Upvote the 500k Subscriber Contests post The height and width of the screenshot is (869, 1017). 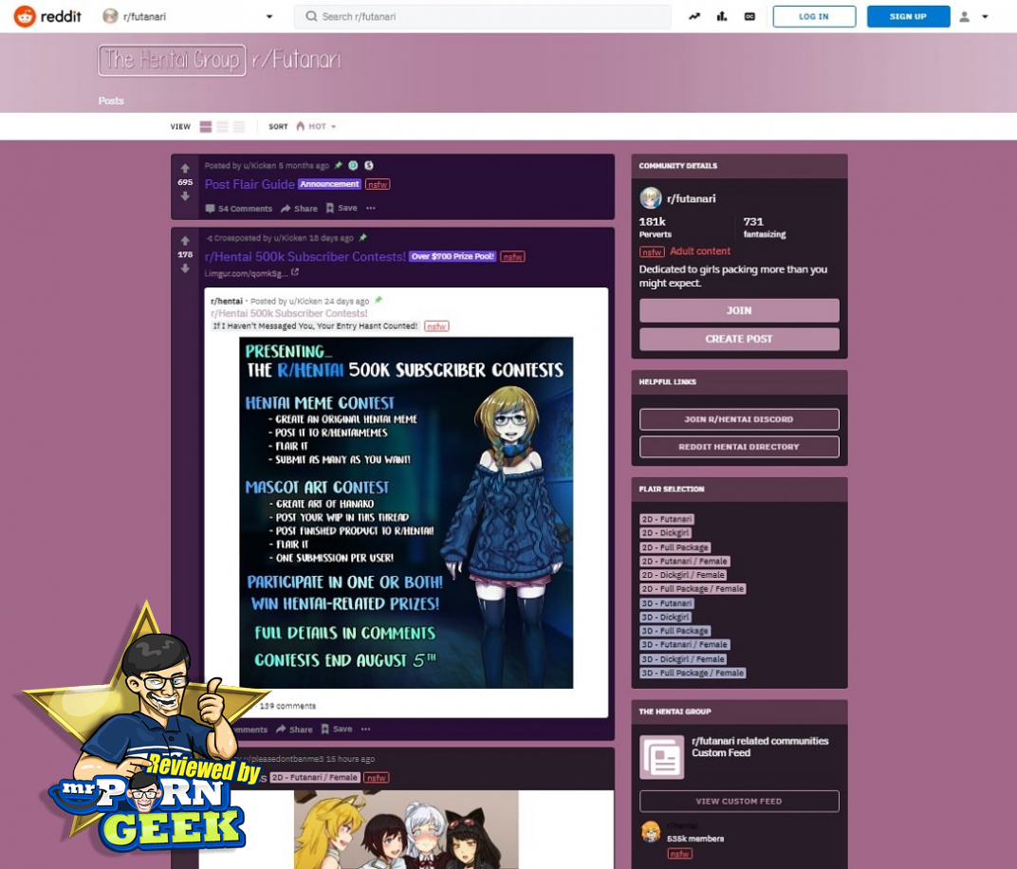click(185, 241)
